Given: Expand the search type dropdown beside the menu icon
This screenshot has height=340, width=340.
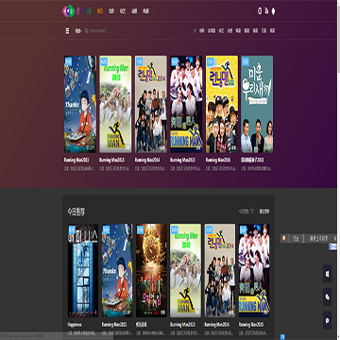Looking at the screenshot, I should (77, 31).
